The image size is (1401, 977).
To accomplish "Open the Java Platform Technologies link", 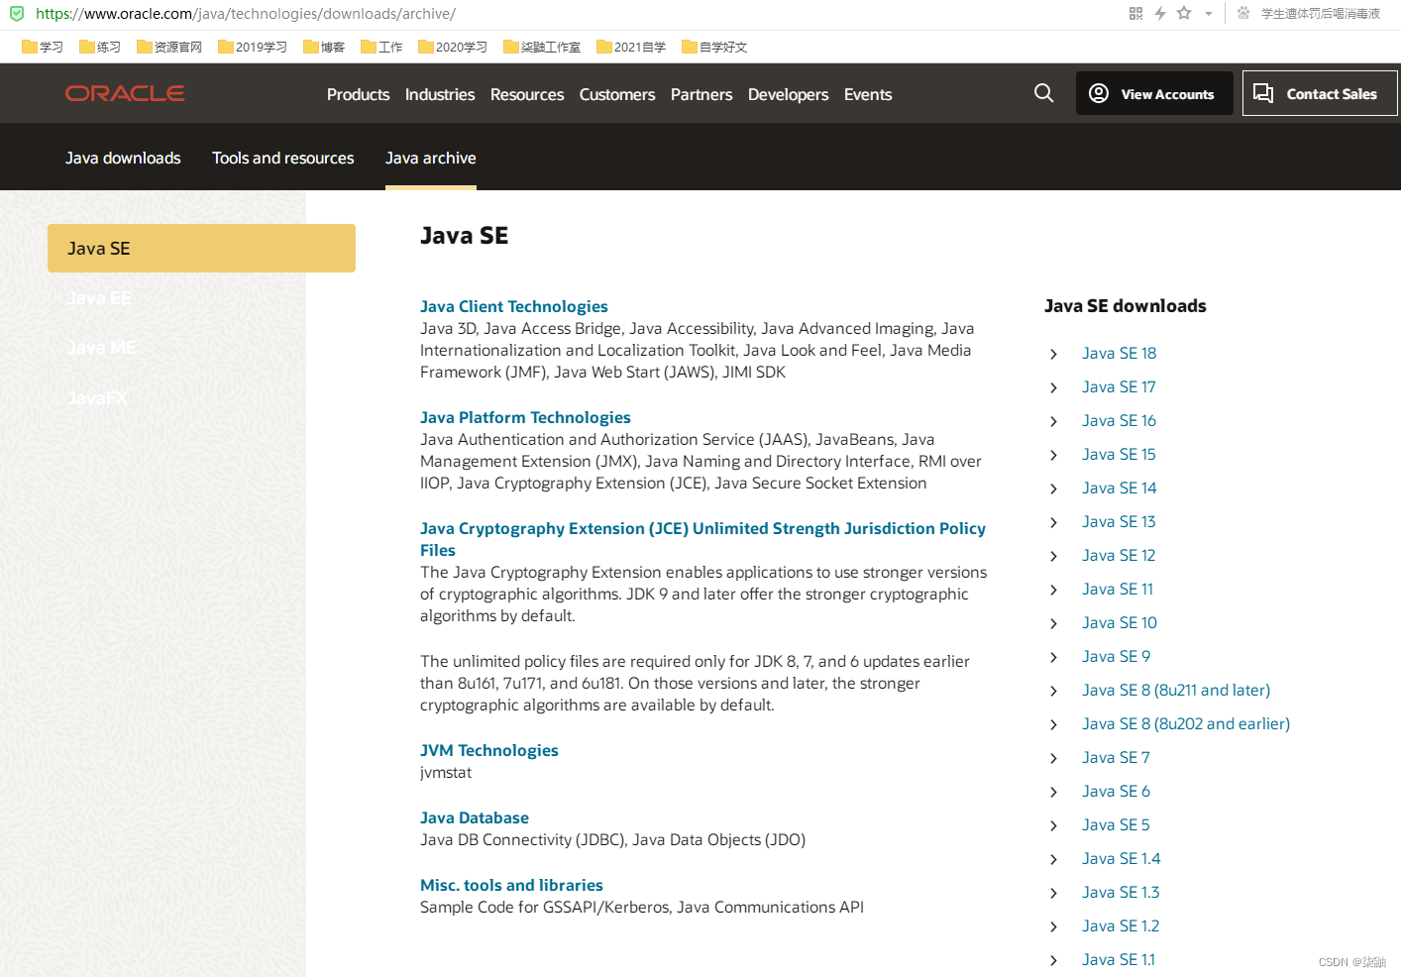I will click(x=525, y=417).
